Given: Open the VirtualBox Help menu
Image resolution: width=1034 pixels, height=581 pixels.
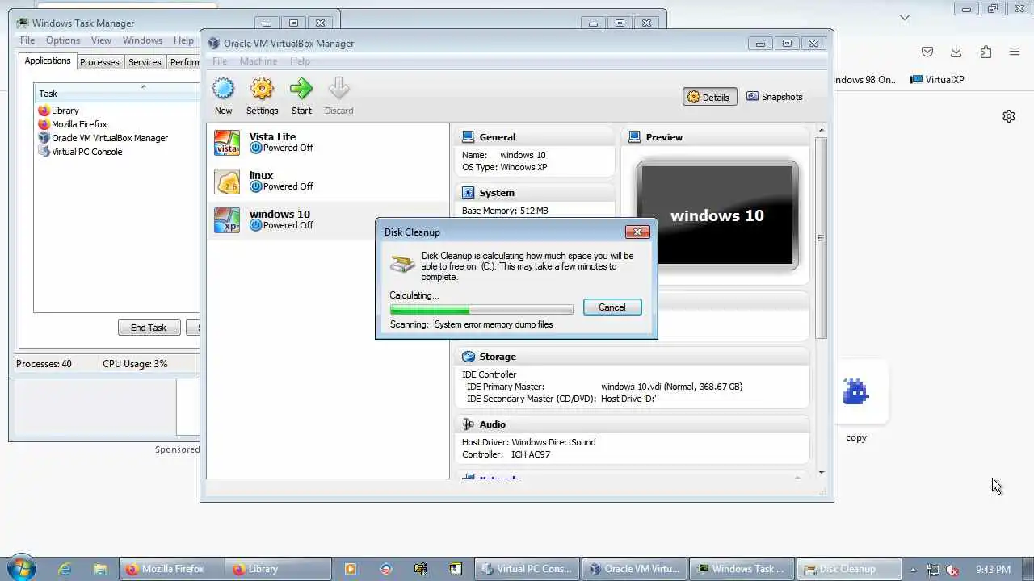Looking at the screenshot, I should [x=300, y=61].
